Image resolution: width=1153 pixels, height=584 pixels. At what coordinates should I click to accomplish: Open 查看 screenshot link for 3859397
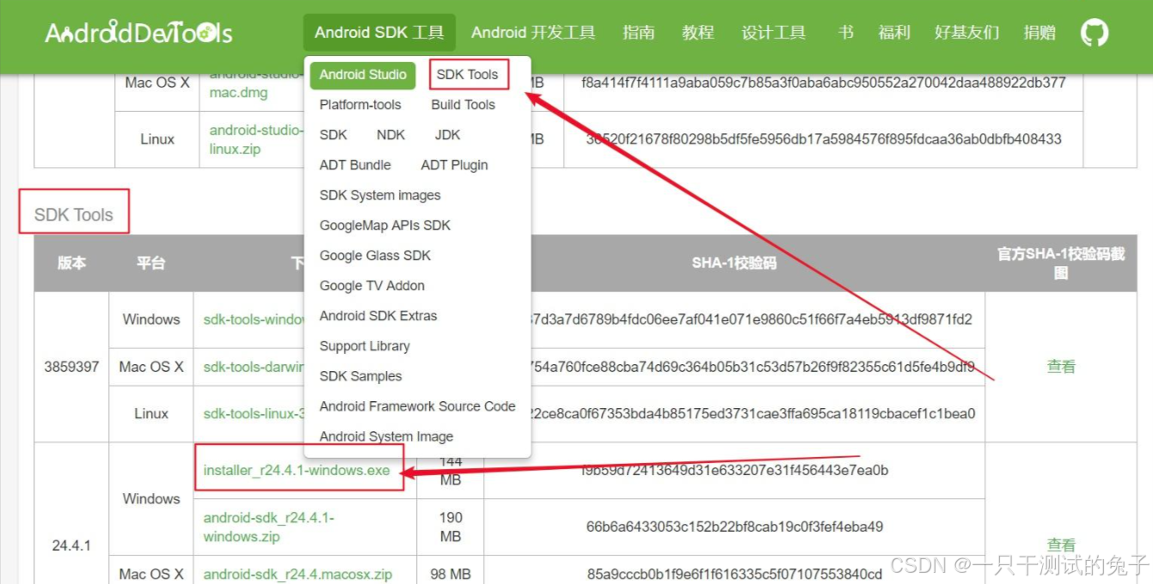tap(1061, 367)
